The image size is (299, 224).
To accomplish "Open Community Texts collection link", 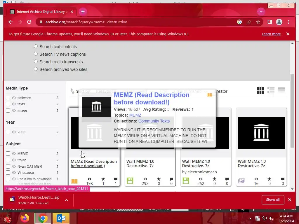I will 154,121.
